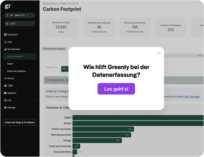Click the Data upload icon

pyautogui.click(x=5, y=42)
